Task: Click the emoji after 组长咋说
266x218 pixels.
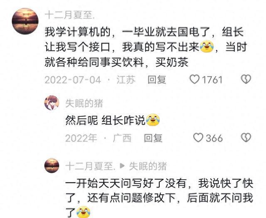Action: click(153, 120)
